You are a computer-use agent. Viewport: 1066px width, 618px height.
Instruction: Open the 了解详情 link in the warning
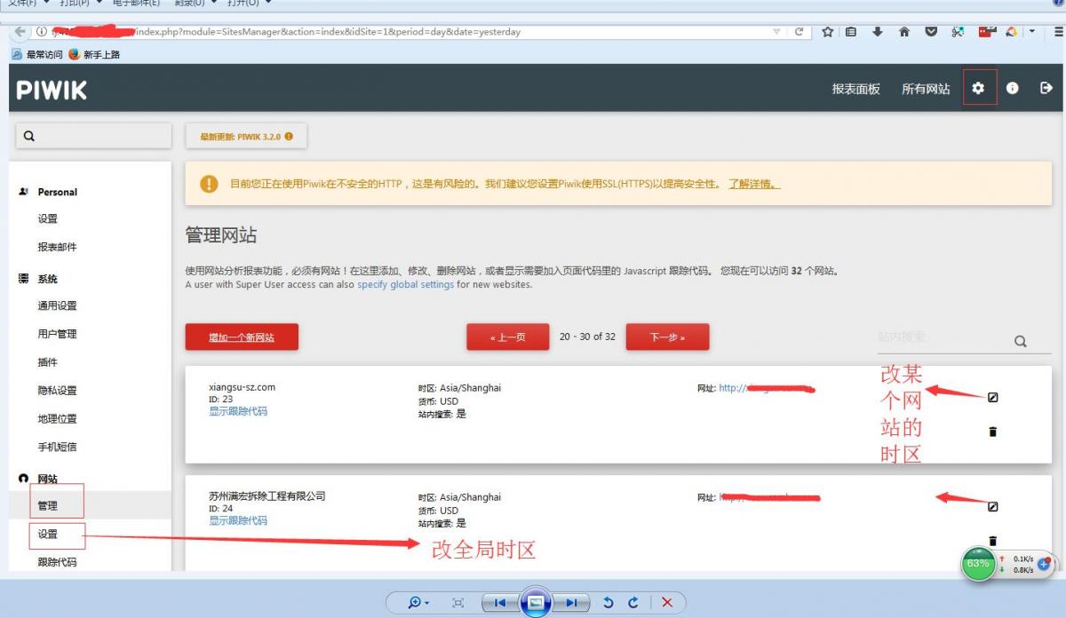[x=754, y=184]
